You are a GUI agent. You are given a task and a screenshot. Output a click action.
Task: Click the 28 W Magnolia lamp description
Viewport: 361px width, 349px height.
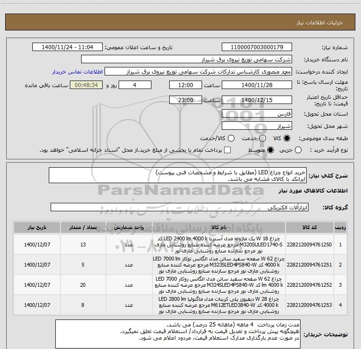(x=219, y=305)
